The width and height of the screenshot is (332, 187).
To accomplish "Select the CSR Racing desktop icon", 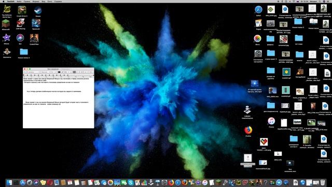I will pos(21,23).
